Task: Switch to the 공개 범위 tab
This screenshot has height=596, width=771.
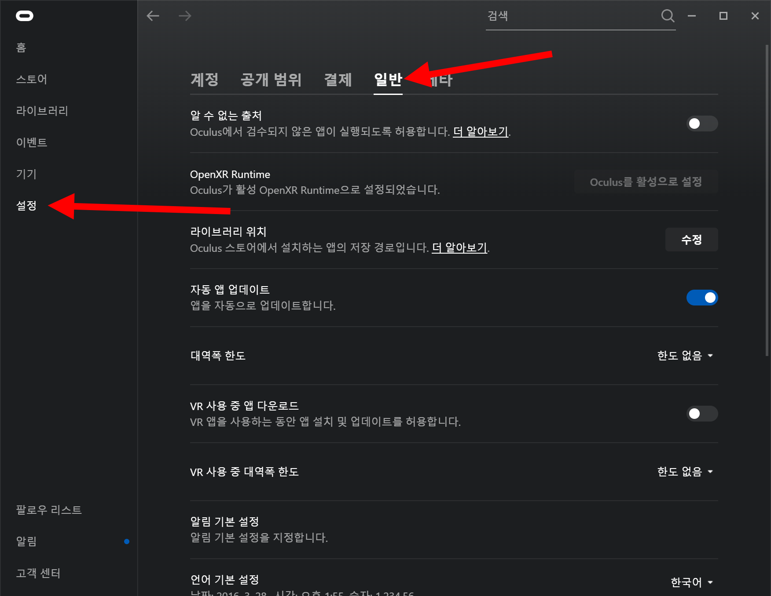Action: click(x=271, y=80)
